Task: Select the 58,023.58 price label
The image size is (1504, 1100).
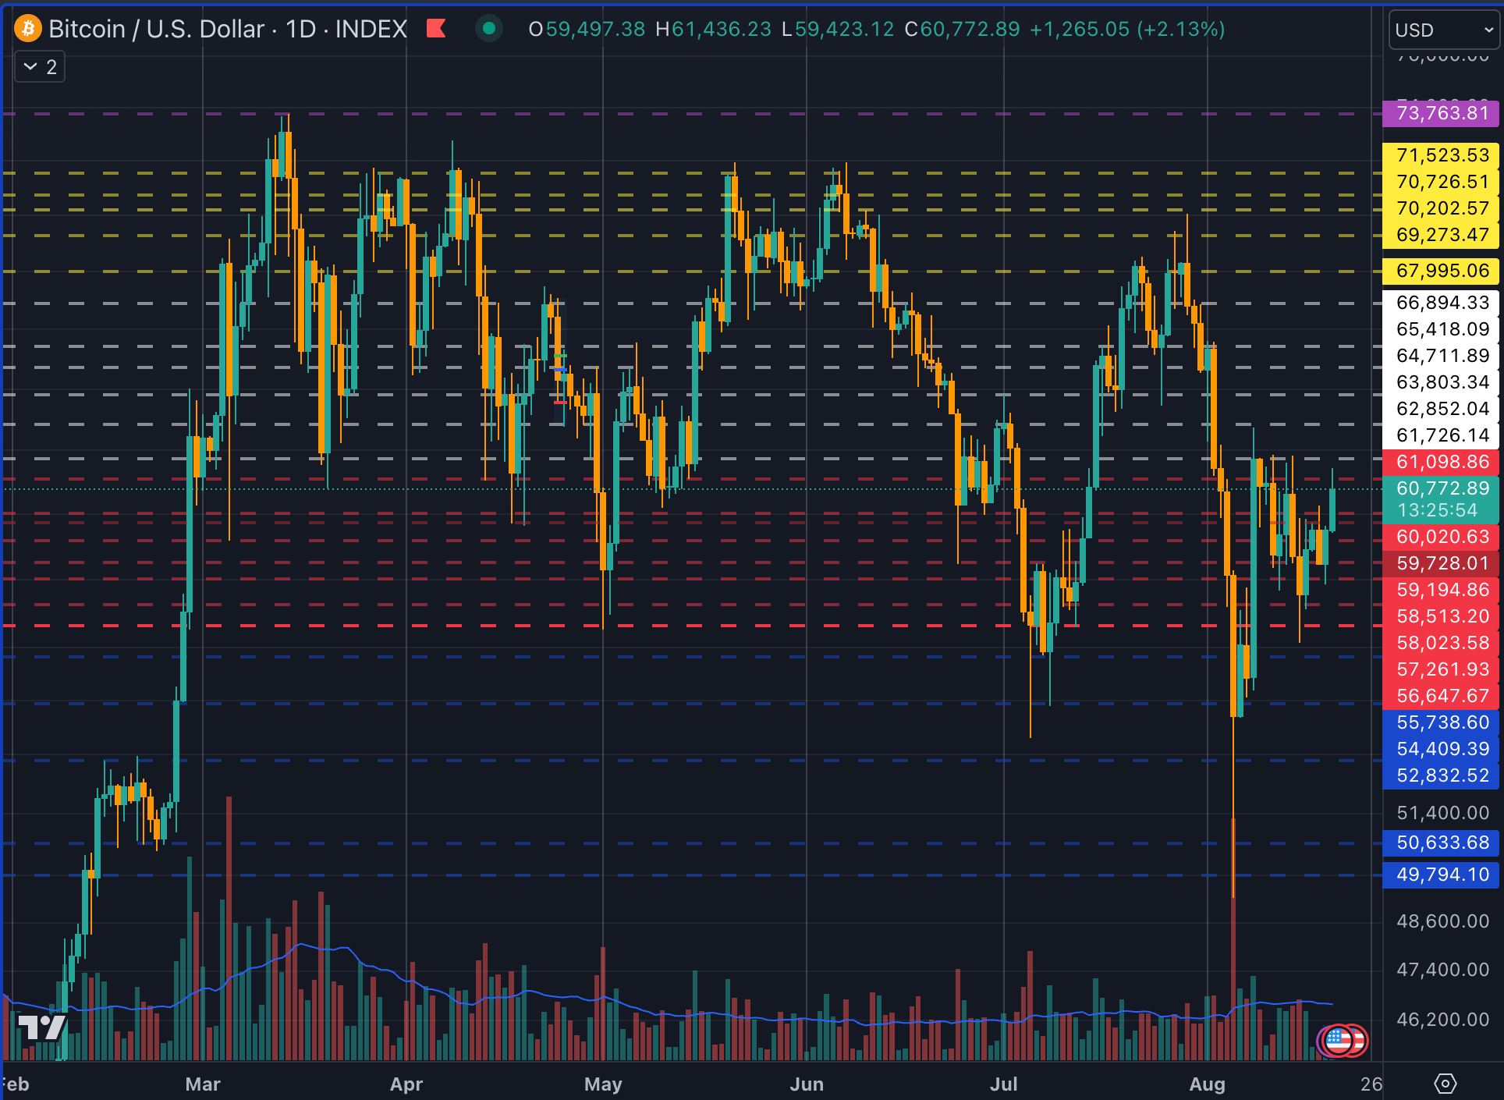Action: pyautogui.click(x=1441, y=643)
